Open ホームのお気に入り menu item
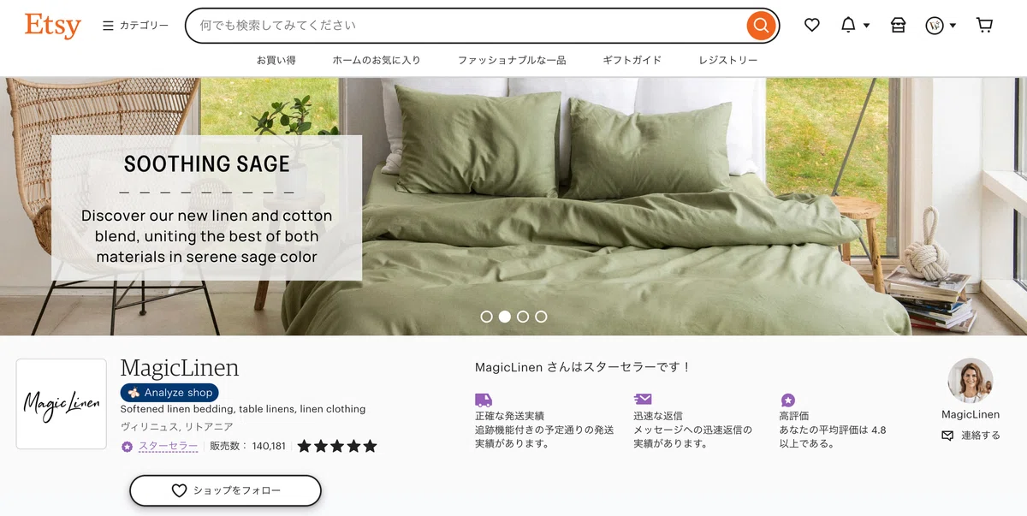 pyautogui.click(x=377, y=60)
